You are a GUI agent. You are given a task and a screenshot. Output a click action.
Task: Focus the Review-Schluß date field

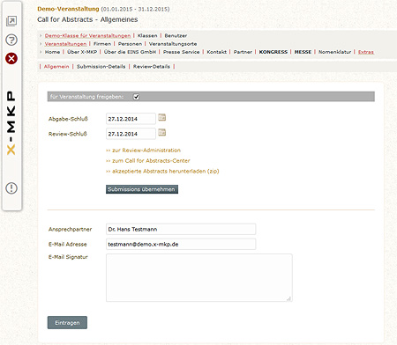131,134
